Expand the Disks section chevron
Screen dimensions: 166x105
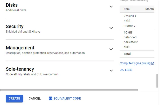(111, 7)
